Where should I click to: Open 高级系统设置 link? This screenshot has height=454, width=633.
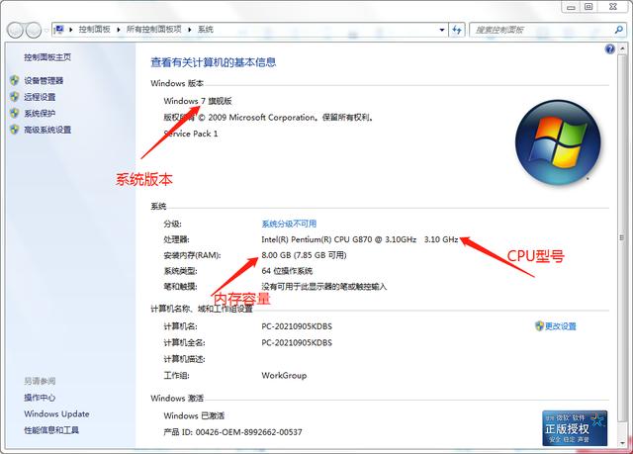47,130
